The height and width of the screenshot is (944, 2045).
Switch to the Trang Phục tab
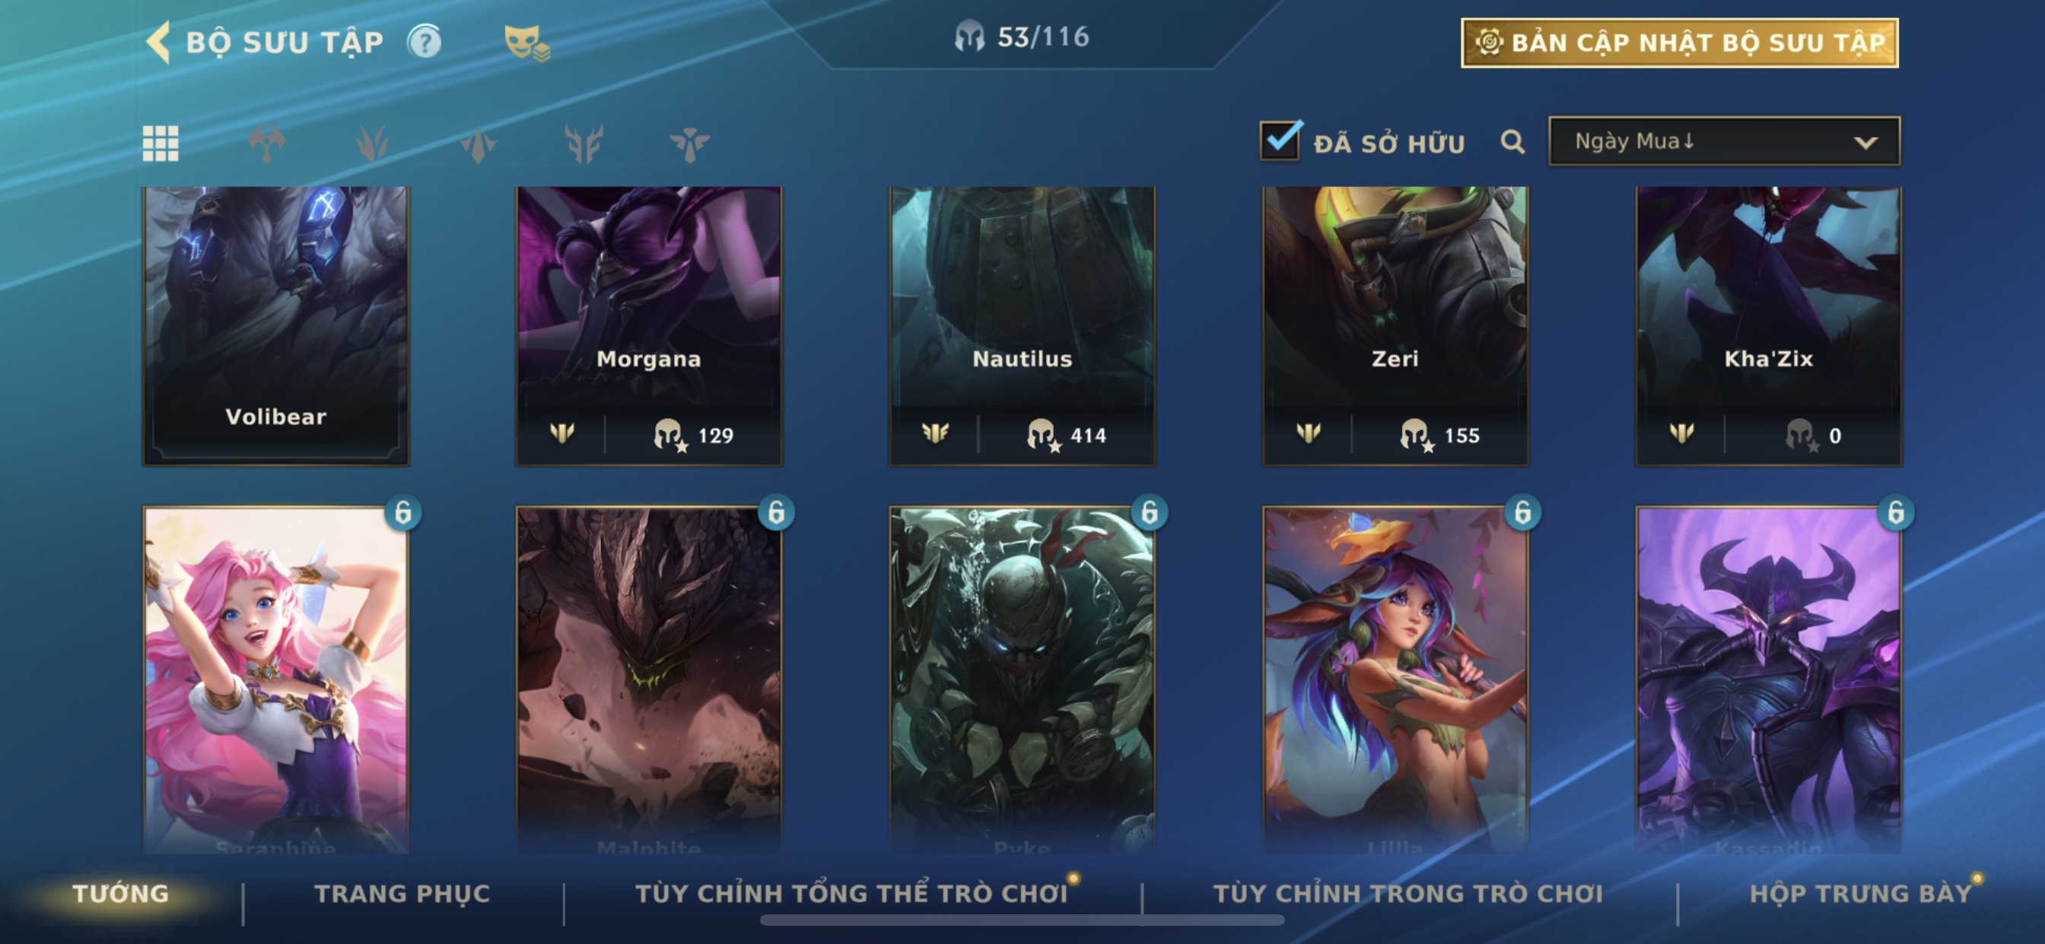[402, 894]
